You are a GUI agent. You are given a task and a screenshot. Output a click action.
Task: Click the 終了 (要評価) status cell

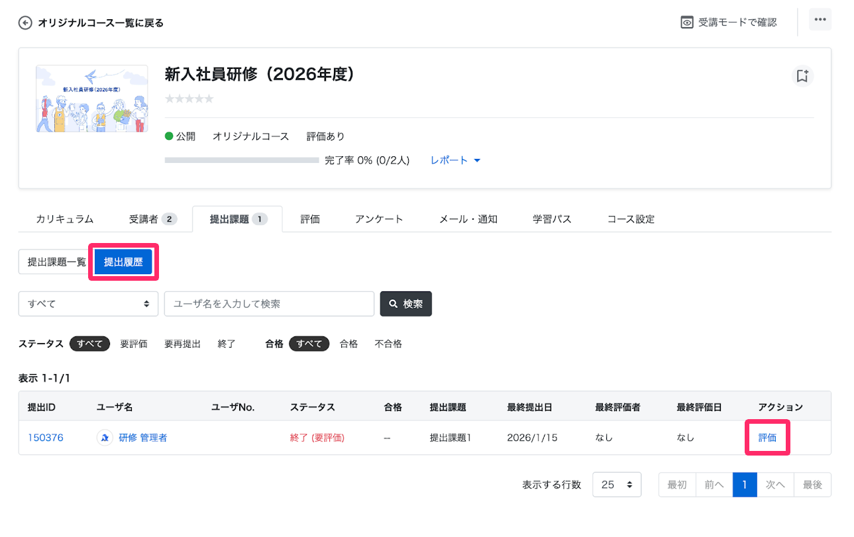(x=317, y=438)
